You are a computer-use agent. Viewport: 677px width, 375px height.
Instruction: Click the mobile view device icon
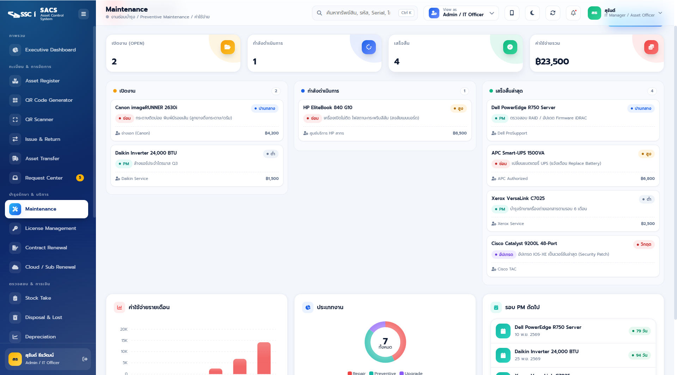(x=512, y=13)
